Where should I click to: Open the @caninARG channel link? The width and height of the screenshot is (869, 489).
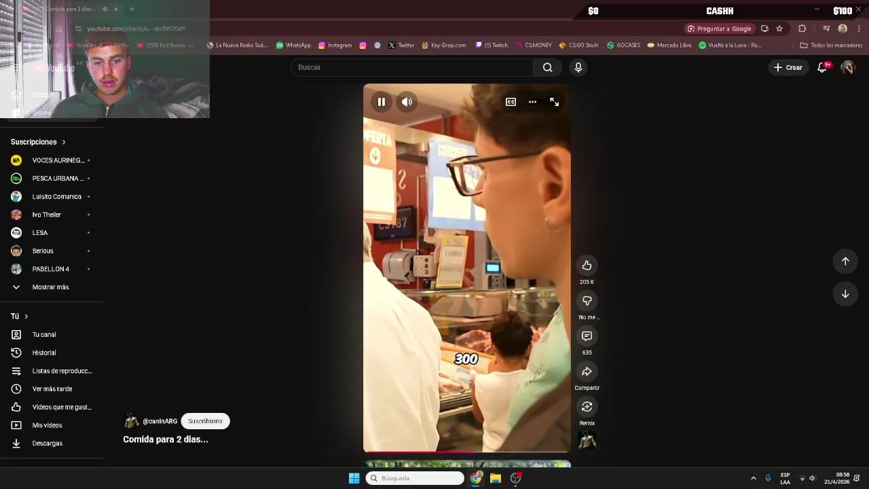(x=160, y=421)
